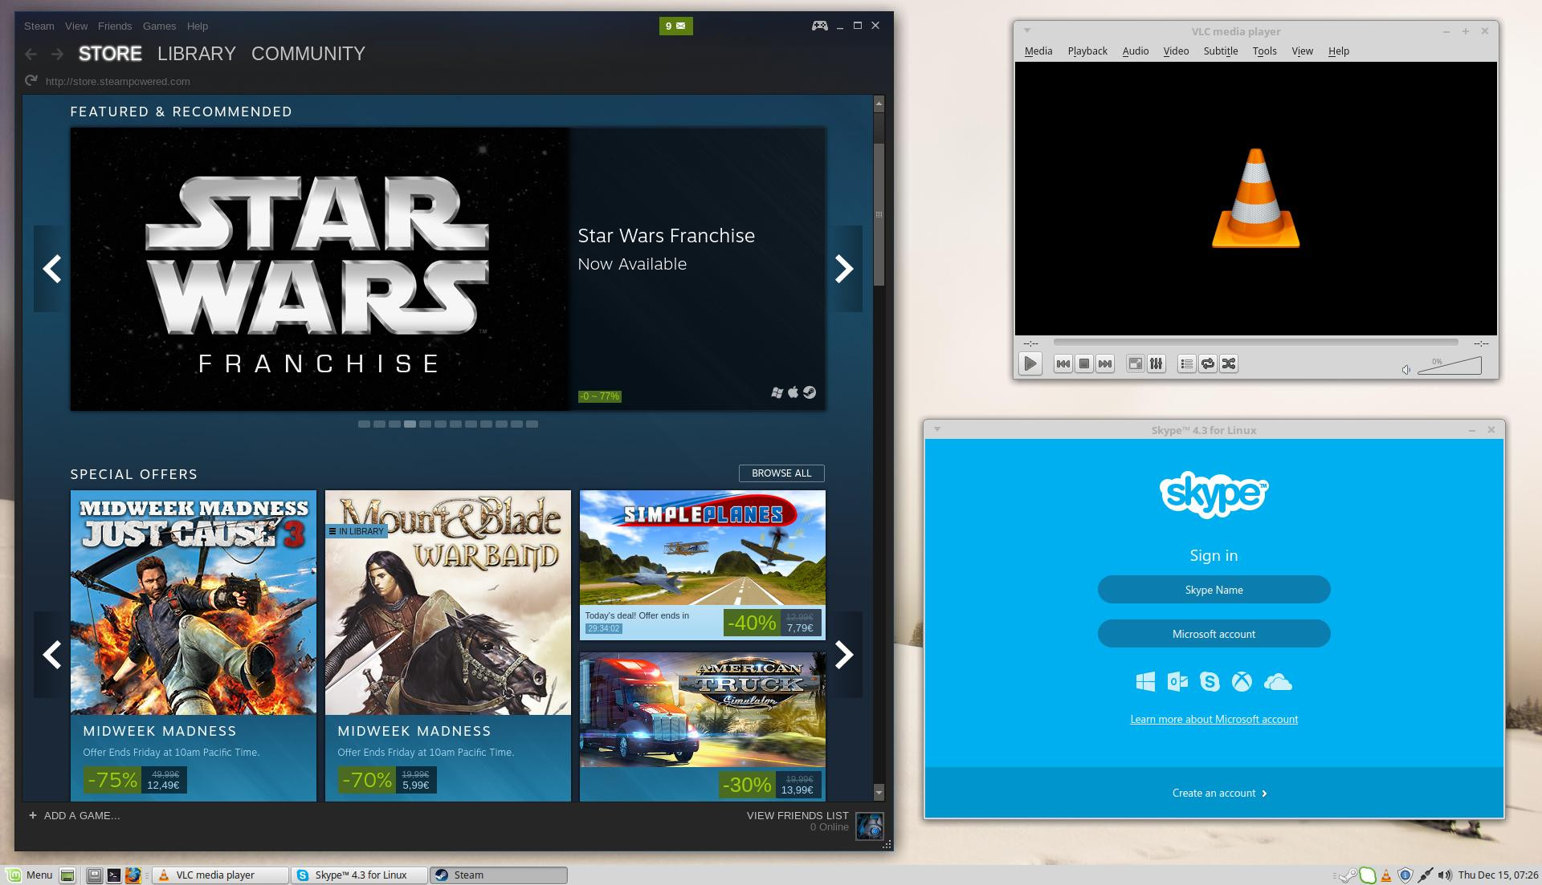
Task: Open the update manager shield tray icon
Action: click(1405, 875)
